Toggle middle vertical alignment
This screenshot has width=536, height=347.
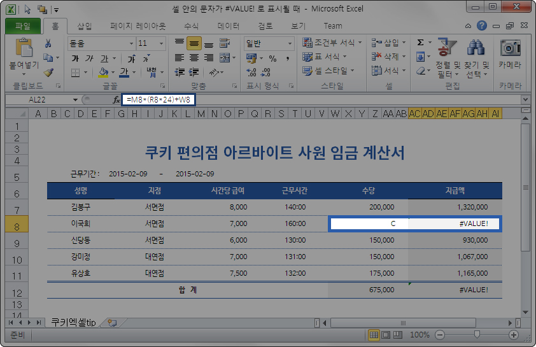click(x=194, y=43)
